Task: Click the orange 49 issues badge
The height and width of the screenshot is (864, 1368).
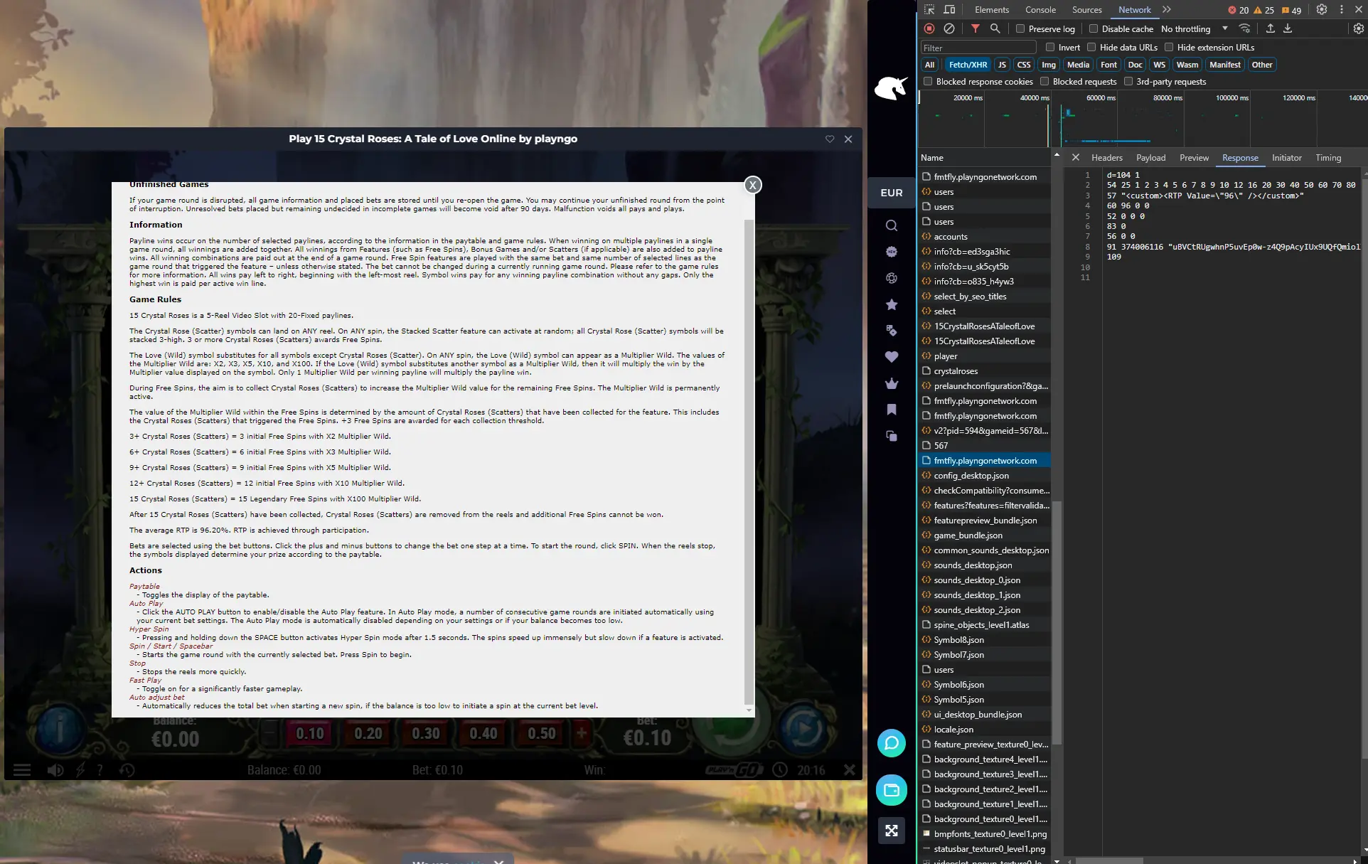Action: 1291,10
